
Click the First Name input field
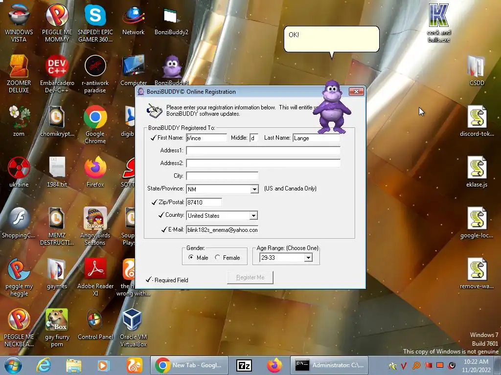click(206, 138)
